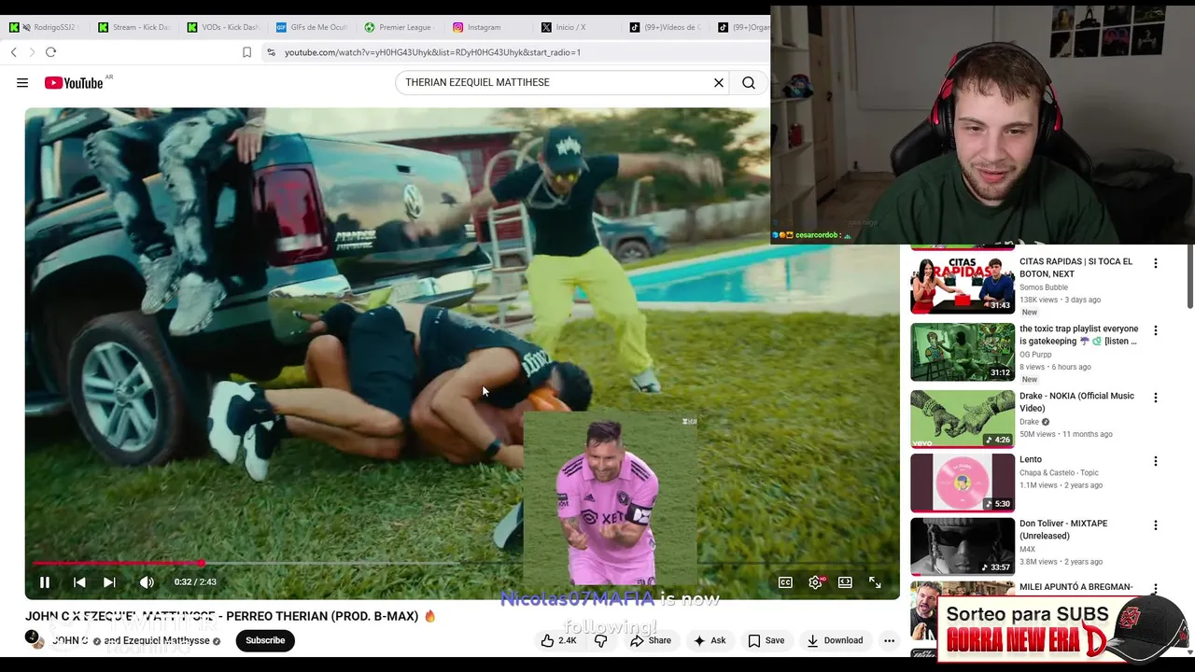Open more actions ellipsis under the video

coord(889,640)
